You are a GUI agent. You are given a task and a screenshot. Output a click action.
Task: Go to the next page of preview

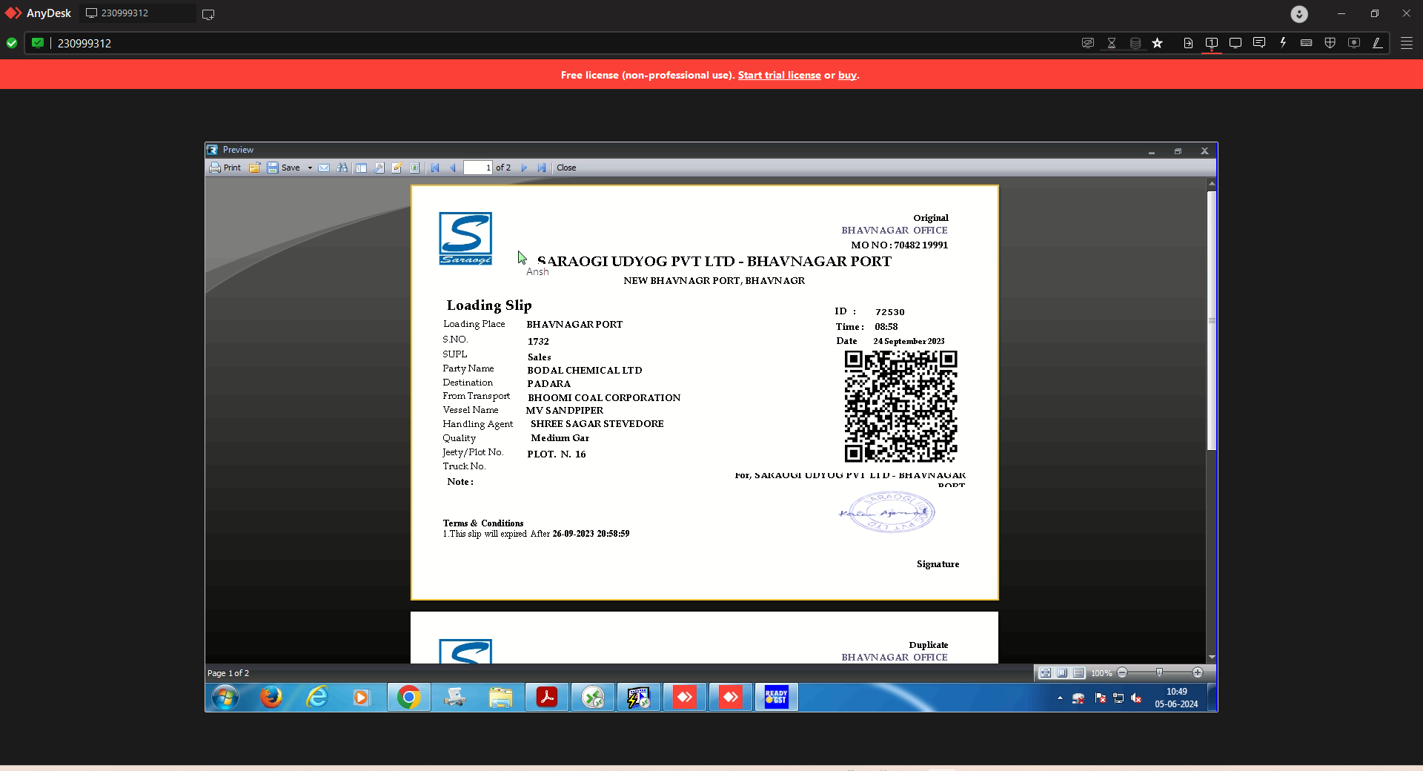click(x=524, y=168)
